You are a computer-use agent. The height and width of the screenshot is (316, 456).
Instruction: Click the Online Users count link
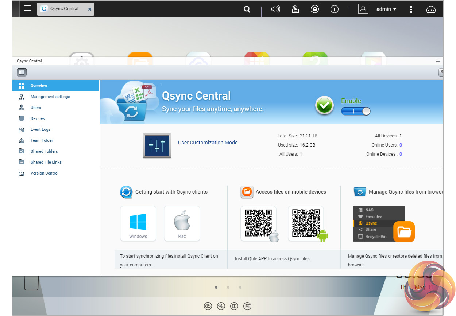(401, 145)
